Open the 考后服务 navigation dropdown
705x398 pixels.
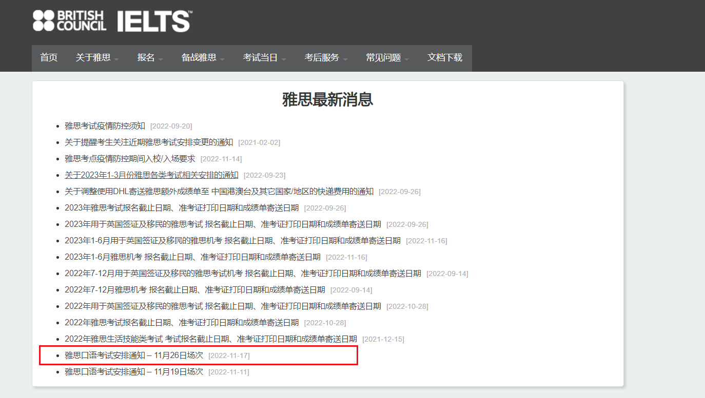(x=326, y=58)
